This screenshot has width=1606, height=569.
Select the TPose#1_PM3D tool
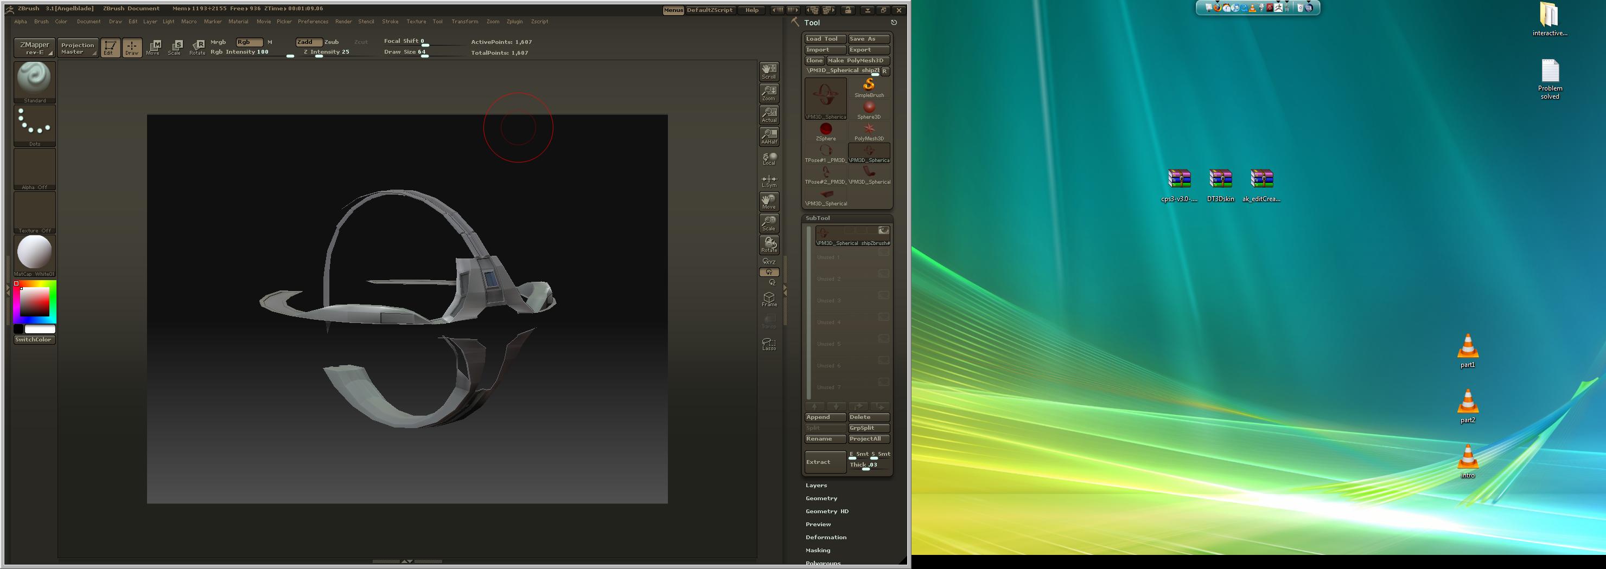825,153
